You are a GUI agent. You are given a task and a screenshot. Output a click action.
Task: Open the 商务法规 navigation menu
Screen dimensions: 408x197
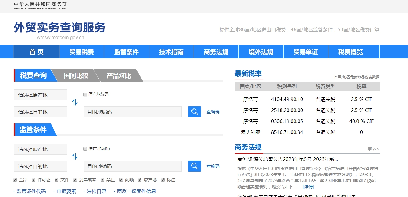[x=216, y=52]
